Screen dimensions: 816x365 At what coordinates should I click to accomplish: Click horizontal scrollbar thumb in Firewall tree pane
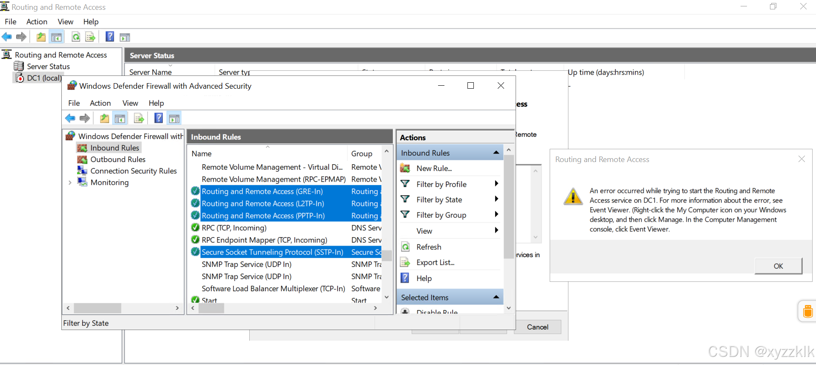coord(98,308)
